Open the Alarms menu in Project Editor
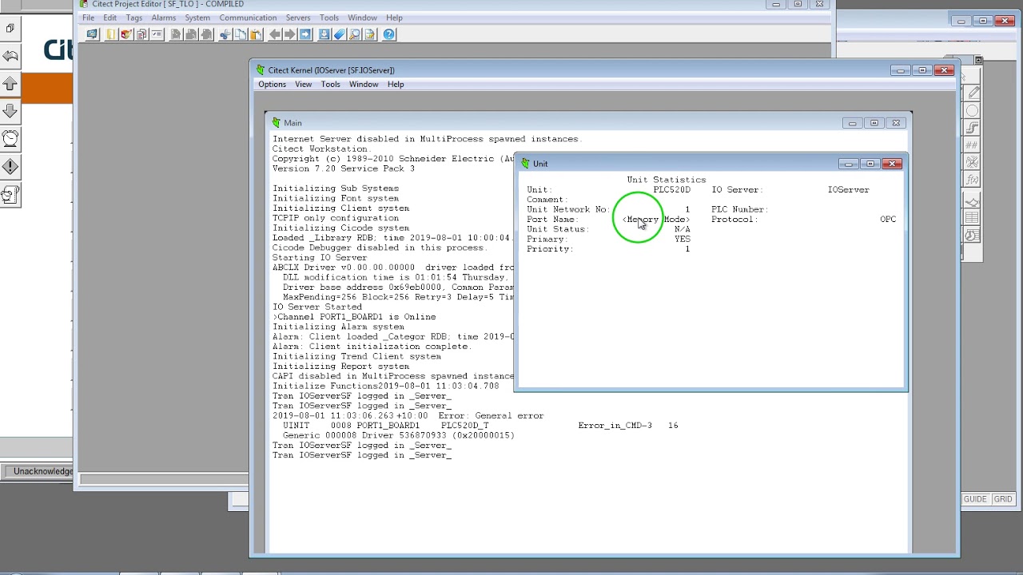Viewport: 1023px width, 575px height. click(163, 18)
